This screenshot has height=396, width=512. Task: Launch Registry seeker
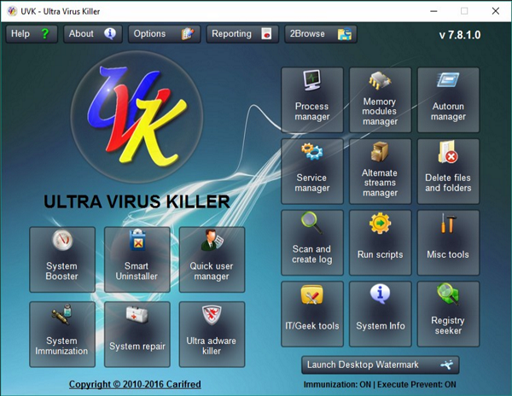pyautogui.click(x=448, y=314)
